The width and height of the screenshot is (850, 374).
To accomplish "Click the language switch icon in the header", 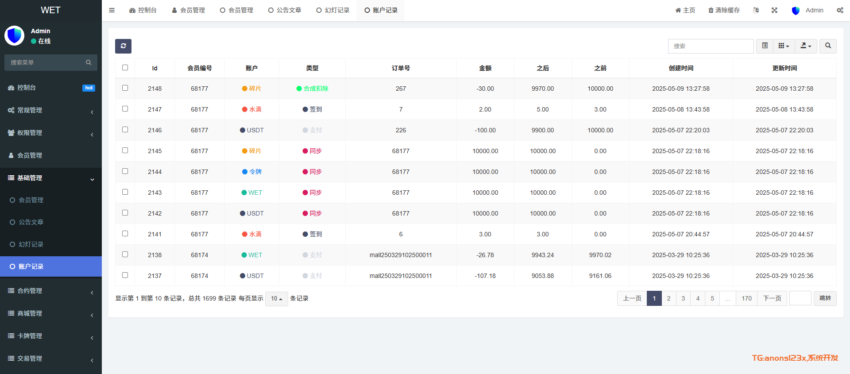I will (756, 10).
